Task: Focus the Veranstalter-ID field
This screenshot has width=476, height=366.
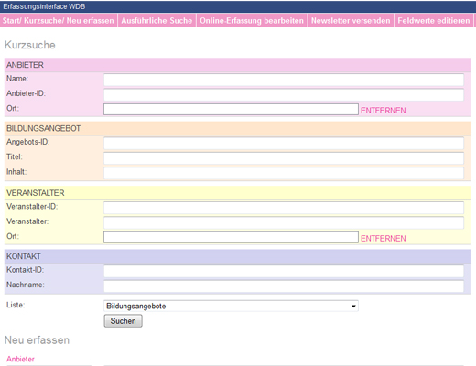Action: pos(284,208)
